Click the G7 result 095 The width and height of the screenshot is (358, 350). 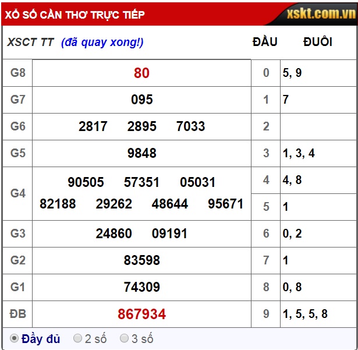pyautogui.click(x=141, y=100)
